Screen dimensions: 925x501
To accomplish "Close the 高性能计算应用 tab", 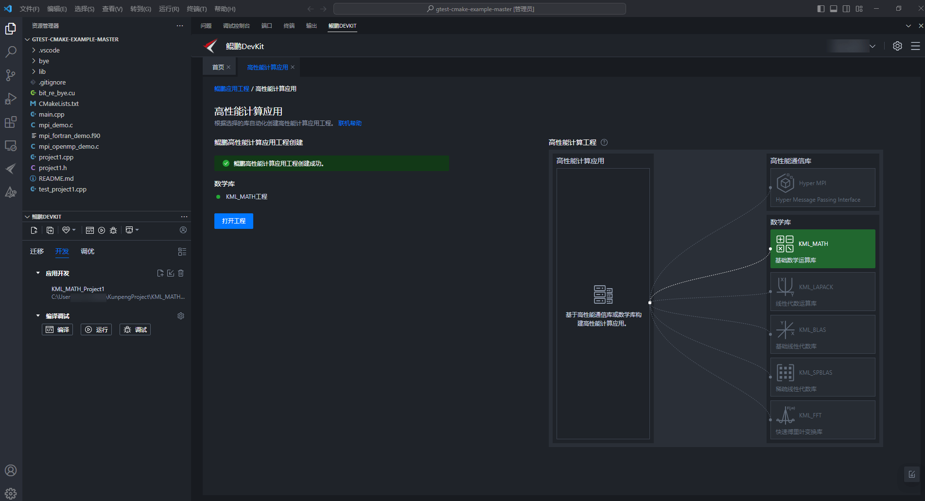I will click(293, 67).
